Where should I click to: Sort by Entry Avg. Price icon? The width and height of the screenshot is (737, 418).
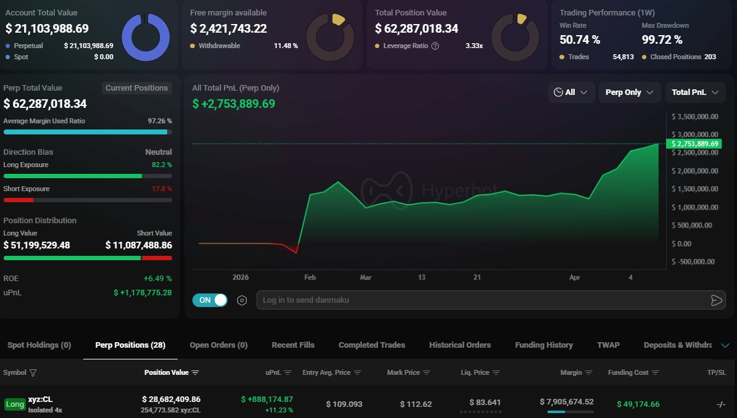click(x=358, y=372)
